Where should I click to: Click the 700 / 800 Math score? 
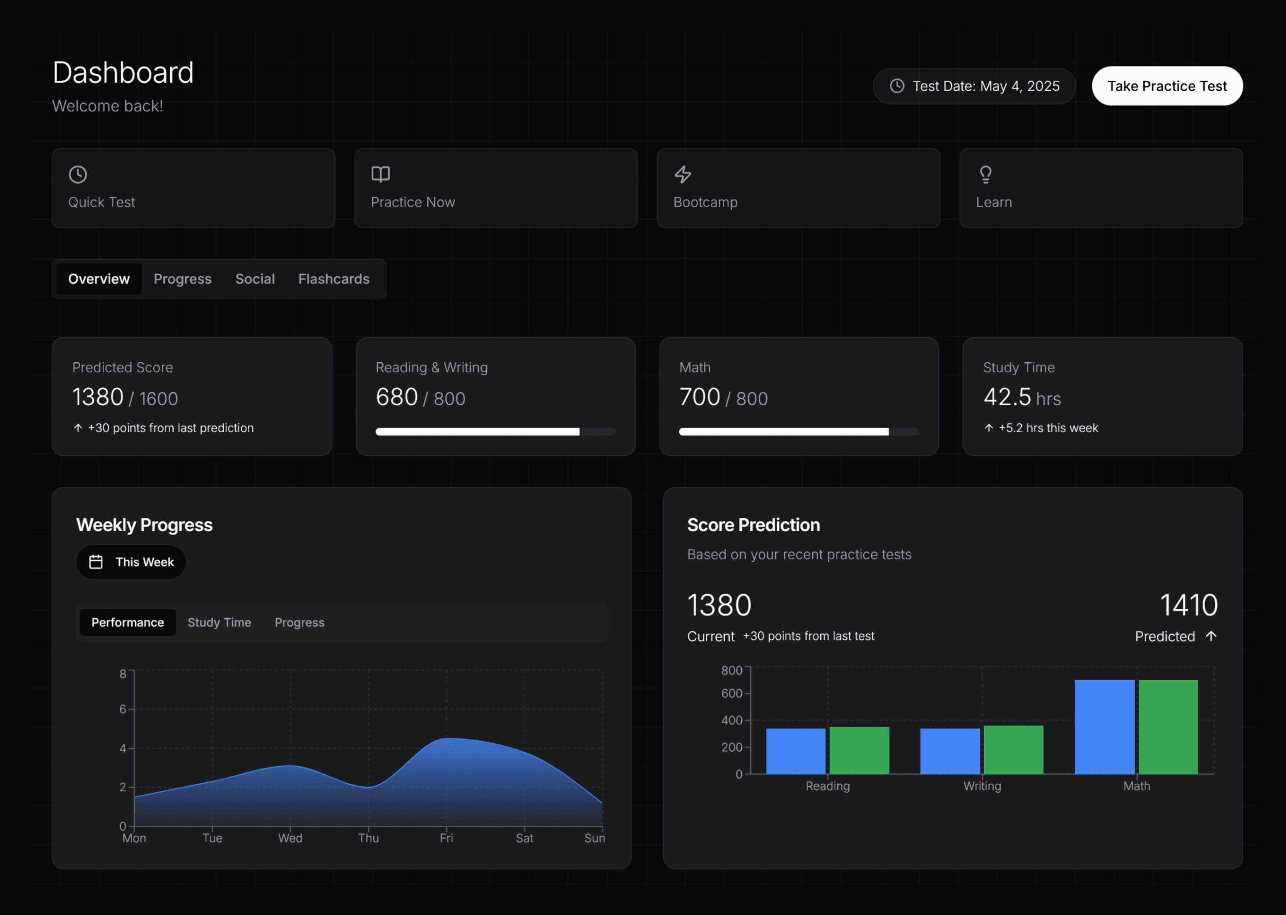723,397
